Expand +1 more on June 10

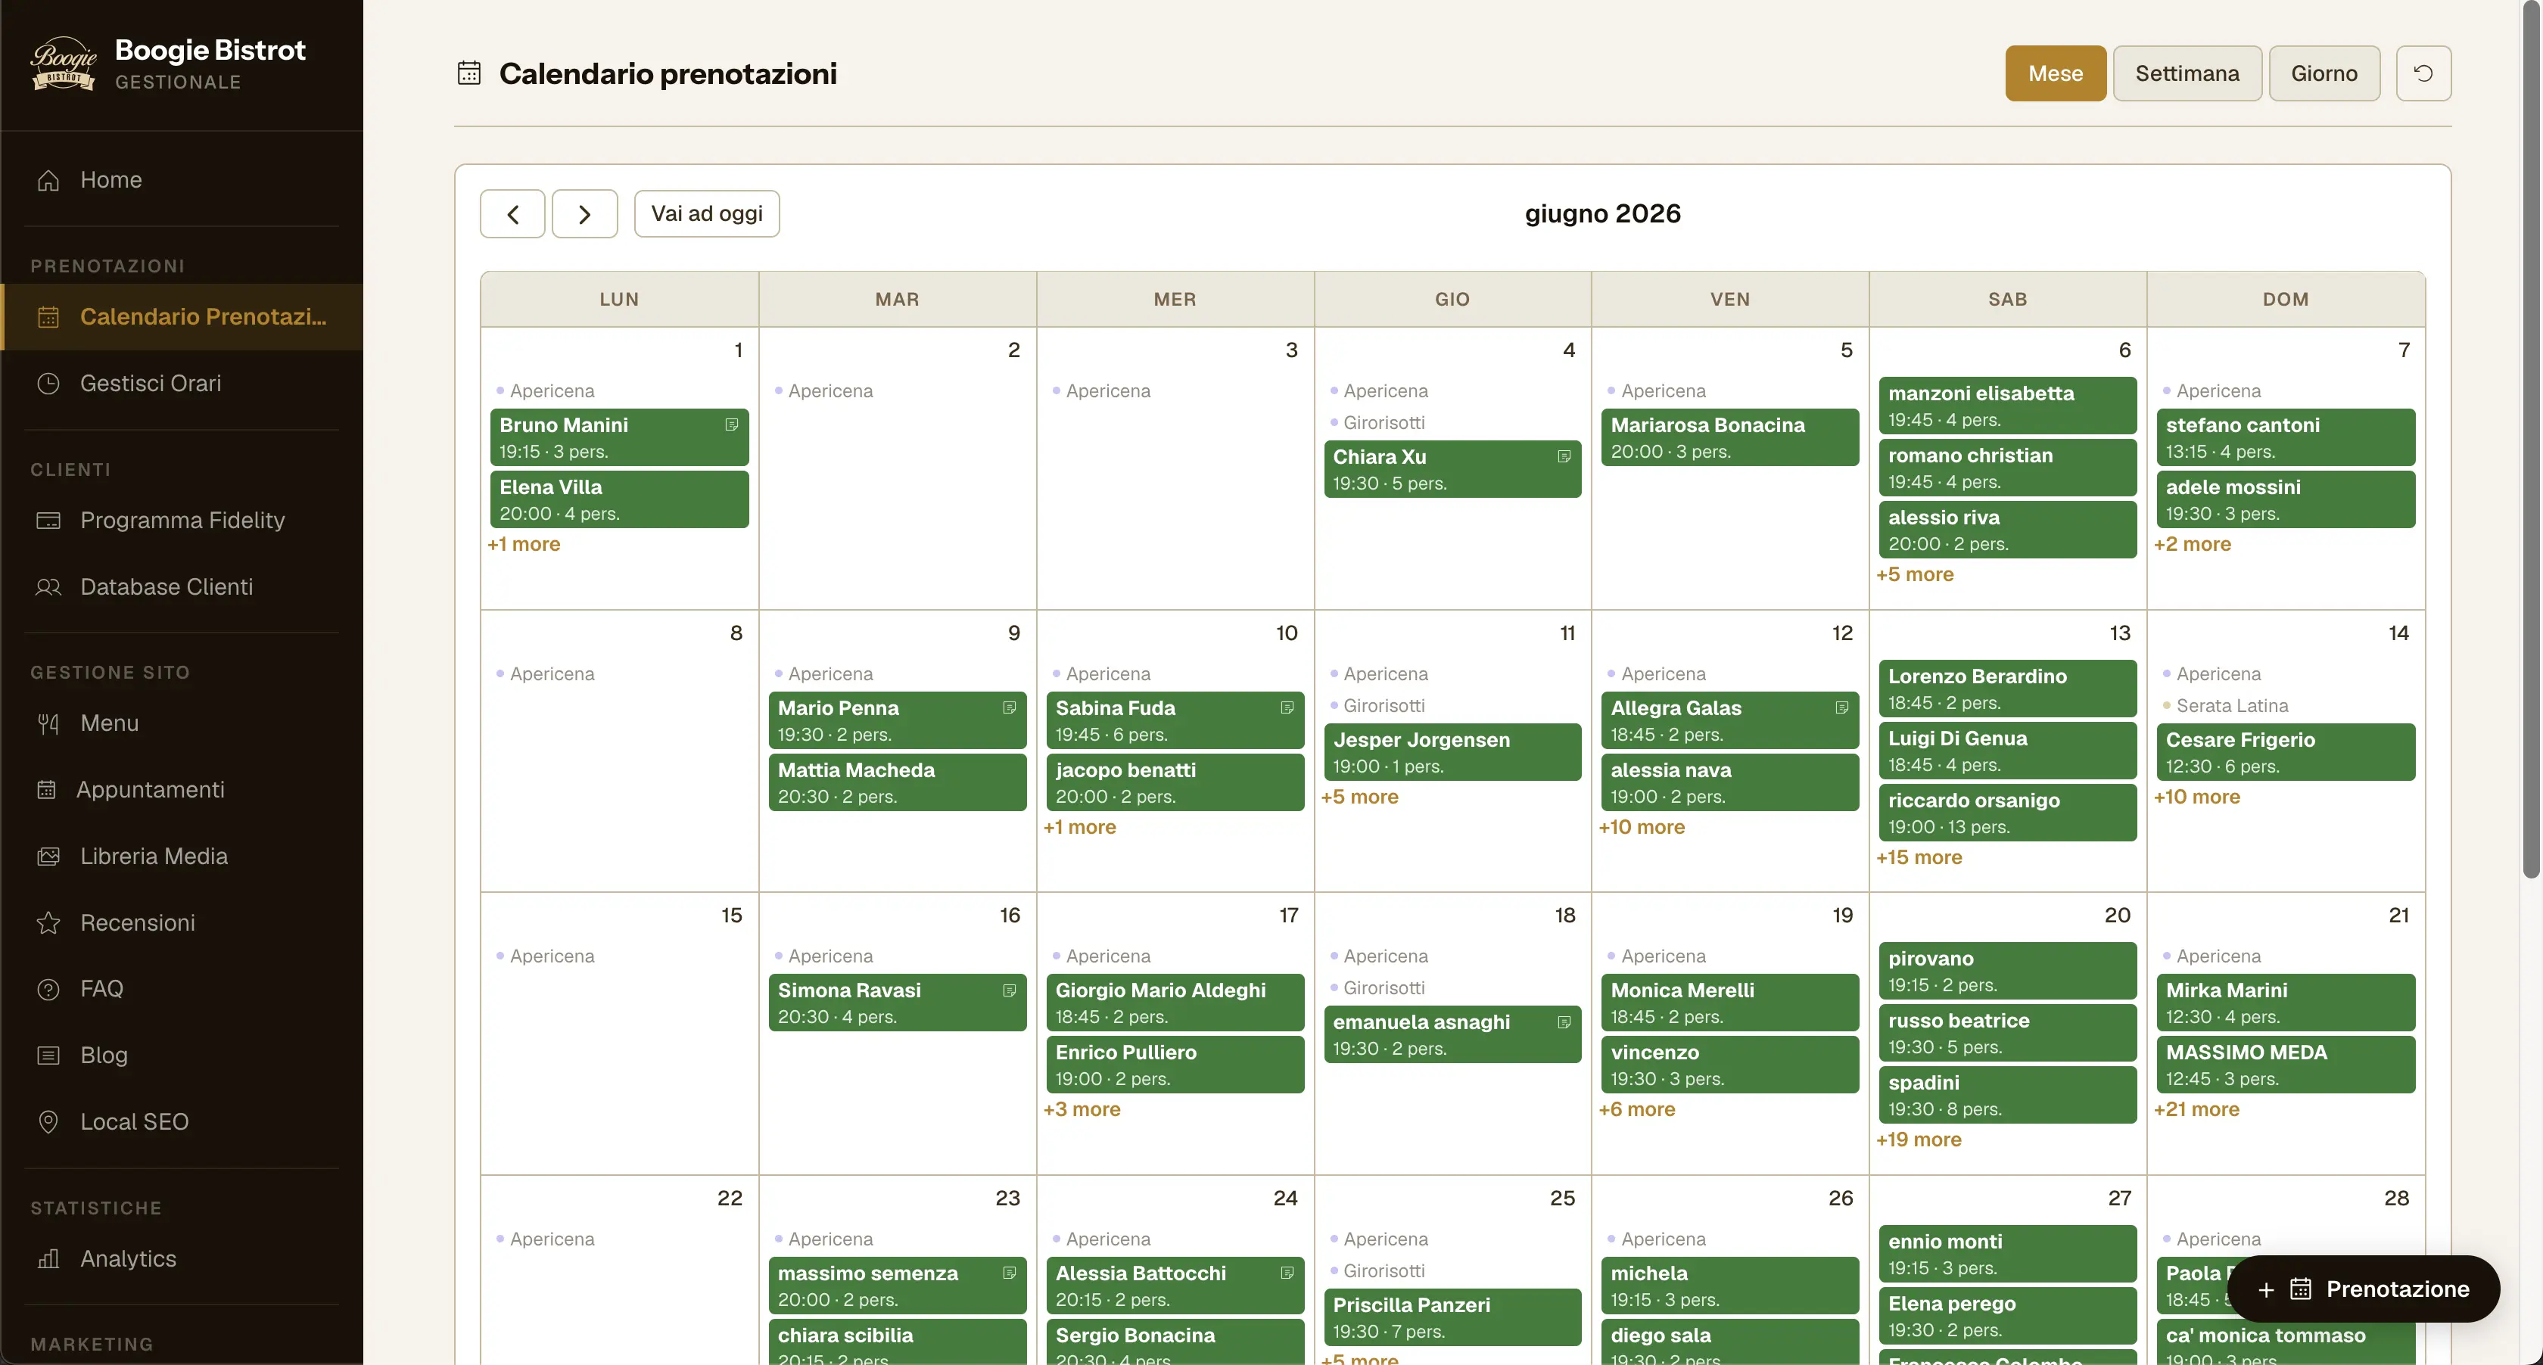click(1079, 827)
